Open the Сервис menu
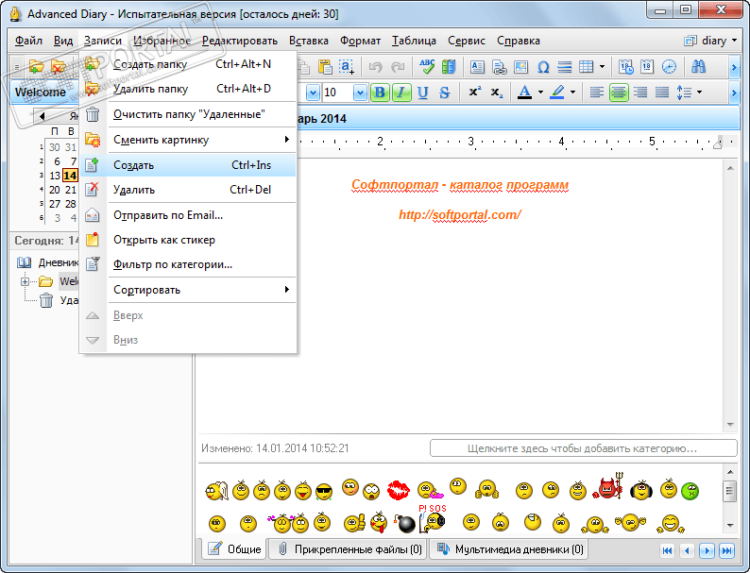The width and height of the screenshot is (750, 573). pos(467,41)
